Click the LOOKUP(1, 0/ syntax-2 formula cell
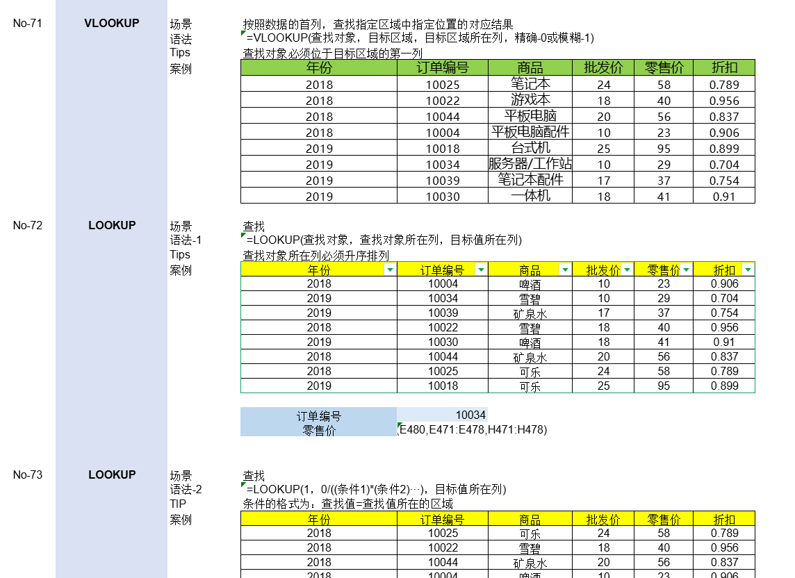795x578 pixels. pyautogui.click(x=375, y=489)
